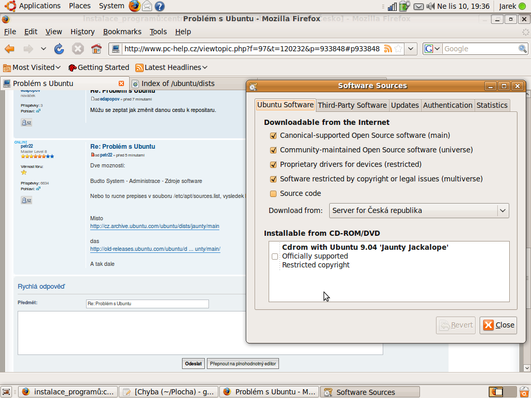This screenshot has width=531, height=398.
Task: Click the post icon beside 'od petr22'
Action: pos(93,154)
